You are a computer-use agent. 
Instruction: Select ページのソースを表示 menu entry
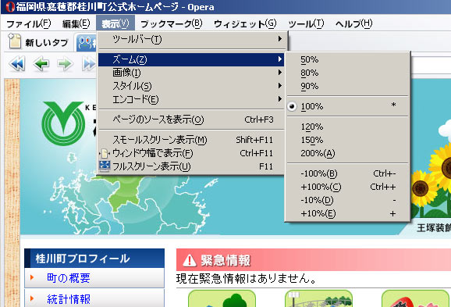(191, 120)
